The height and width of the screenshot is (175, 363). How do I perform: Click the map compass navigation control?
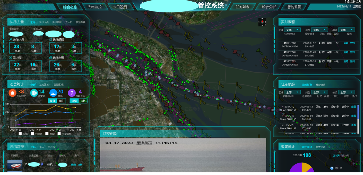[262, 22]
